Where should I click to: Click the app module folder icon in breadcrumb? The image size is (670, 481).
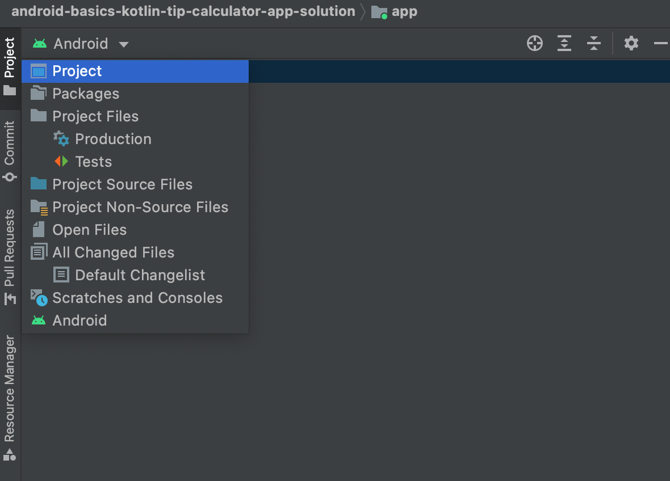click(379, 12)
